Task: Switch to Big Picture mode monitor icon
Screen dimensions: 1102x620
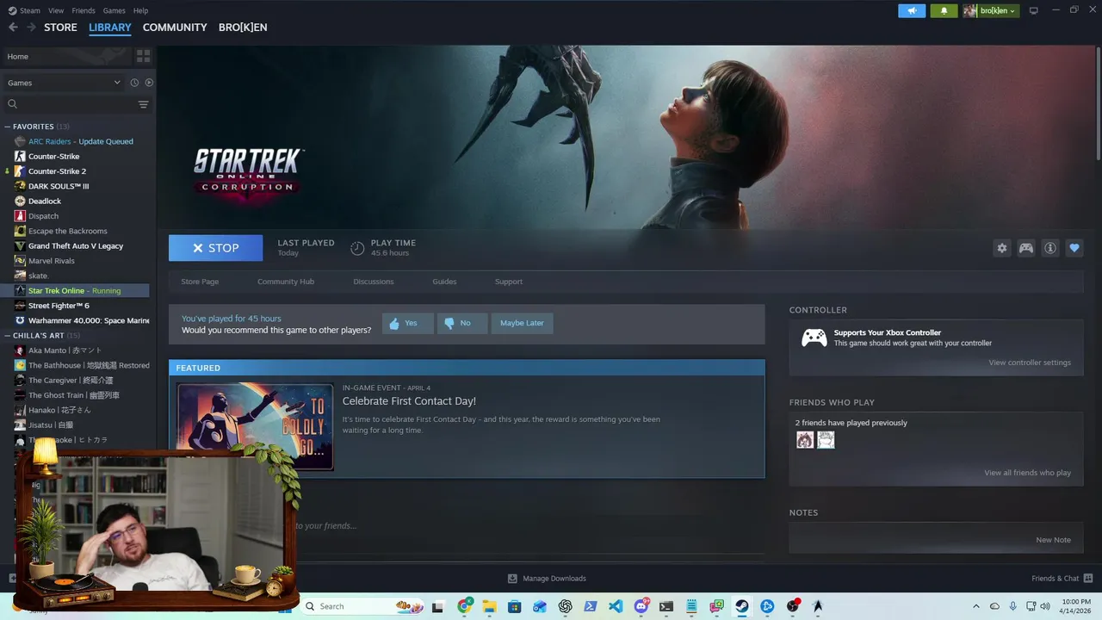Action: tap(1034, 10)
